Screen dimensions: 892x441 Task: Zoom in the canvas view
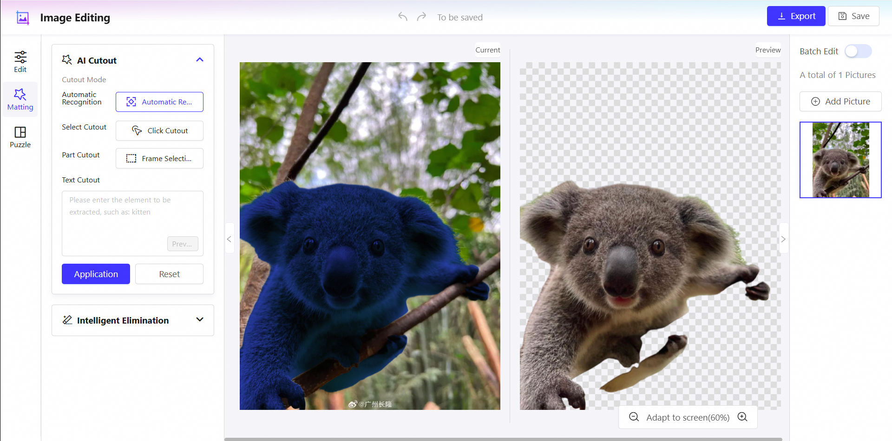(x=742, y=417)
